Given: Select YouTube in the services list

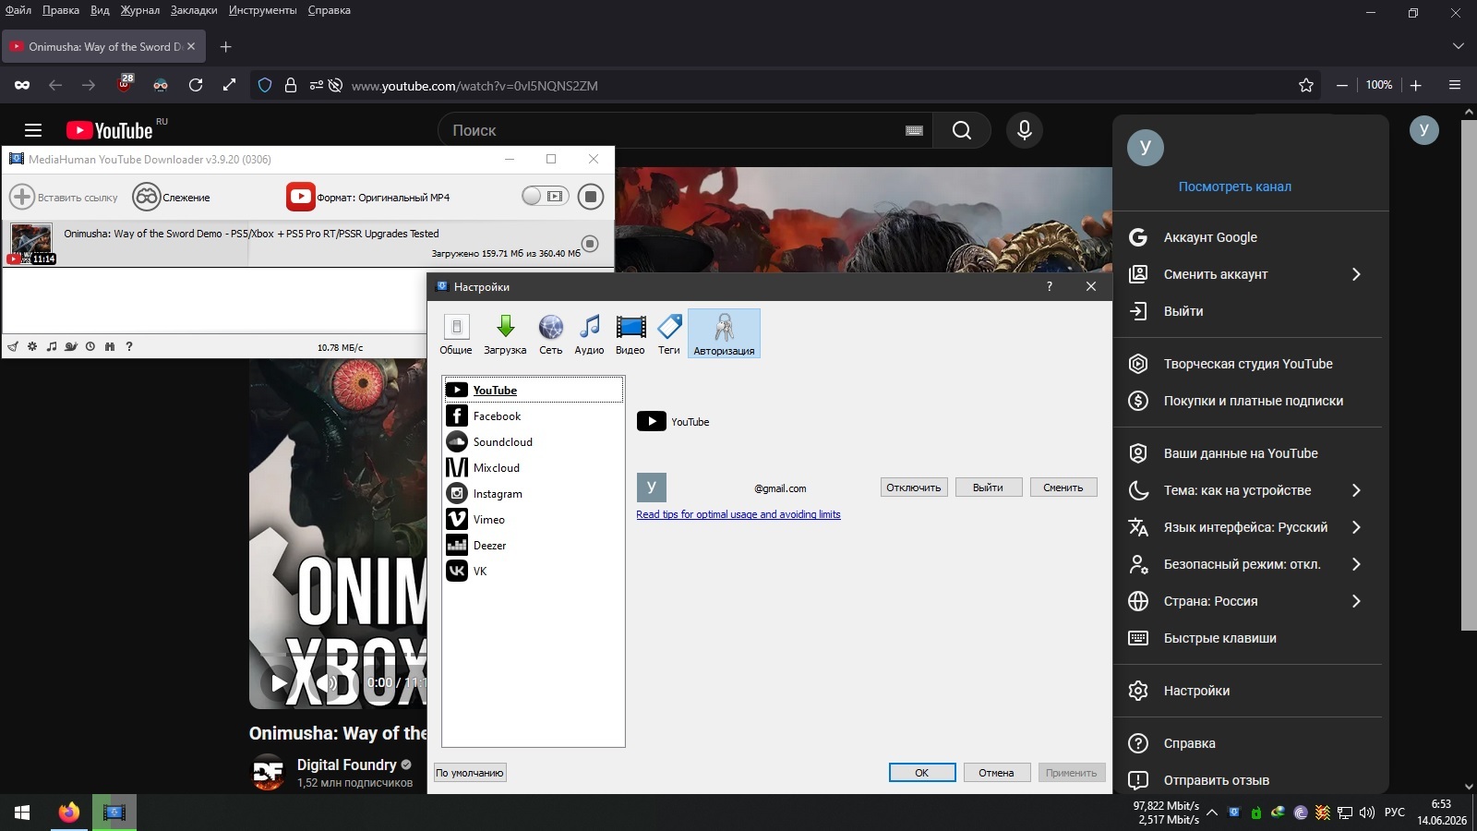Looking at the screenshot, I should tap(534, 390).
